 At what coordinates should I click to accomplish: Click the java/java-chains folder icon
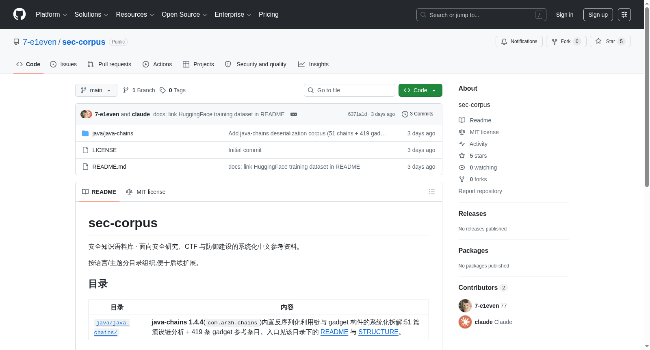click(85, 133)
